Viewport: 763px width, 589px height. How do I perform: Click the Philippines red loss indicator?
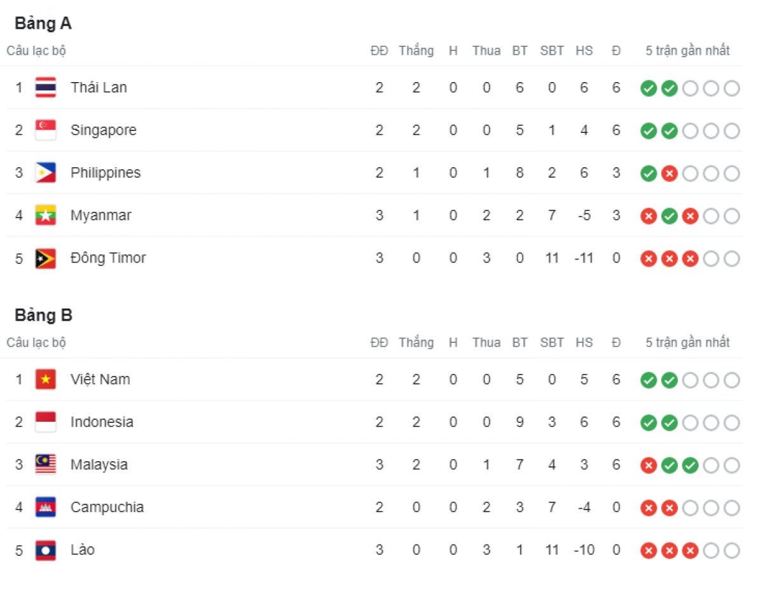[669, 174]
